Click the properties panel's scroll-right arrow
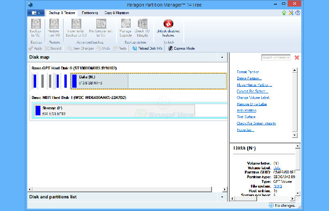This screenshot has width=329, height=211. (x=292, y=198)
